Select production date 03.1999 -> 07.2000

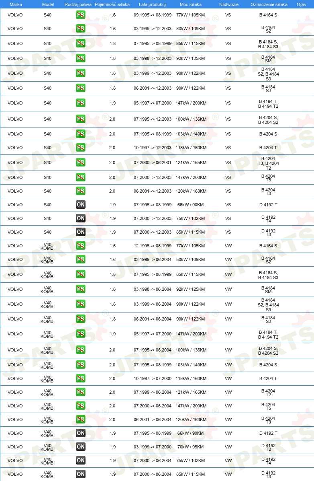pyautogui.click(x=153, y=447)
